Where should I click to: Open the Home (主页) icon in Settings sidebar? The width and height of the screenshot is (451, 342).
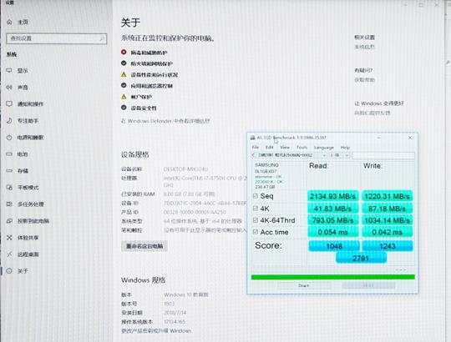click(9, 23)
